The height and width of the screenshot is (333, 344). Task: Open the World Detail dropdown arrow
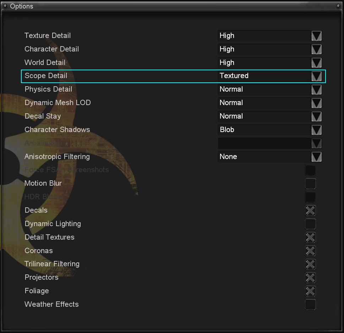(316, 63)
